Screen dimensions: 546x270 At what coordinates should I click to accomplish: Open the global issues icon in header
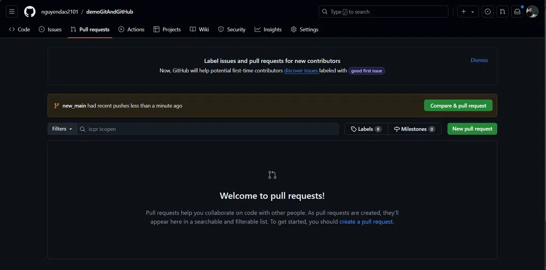click(487, 12)
